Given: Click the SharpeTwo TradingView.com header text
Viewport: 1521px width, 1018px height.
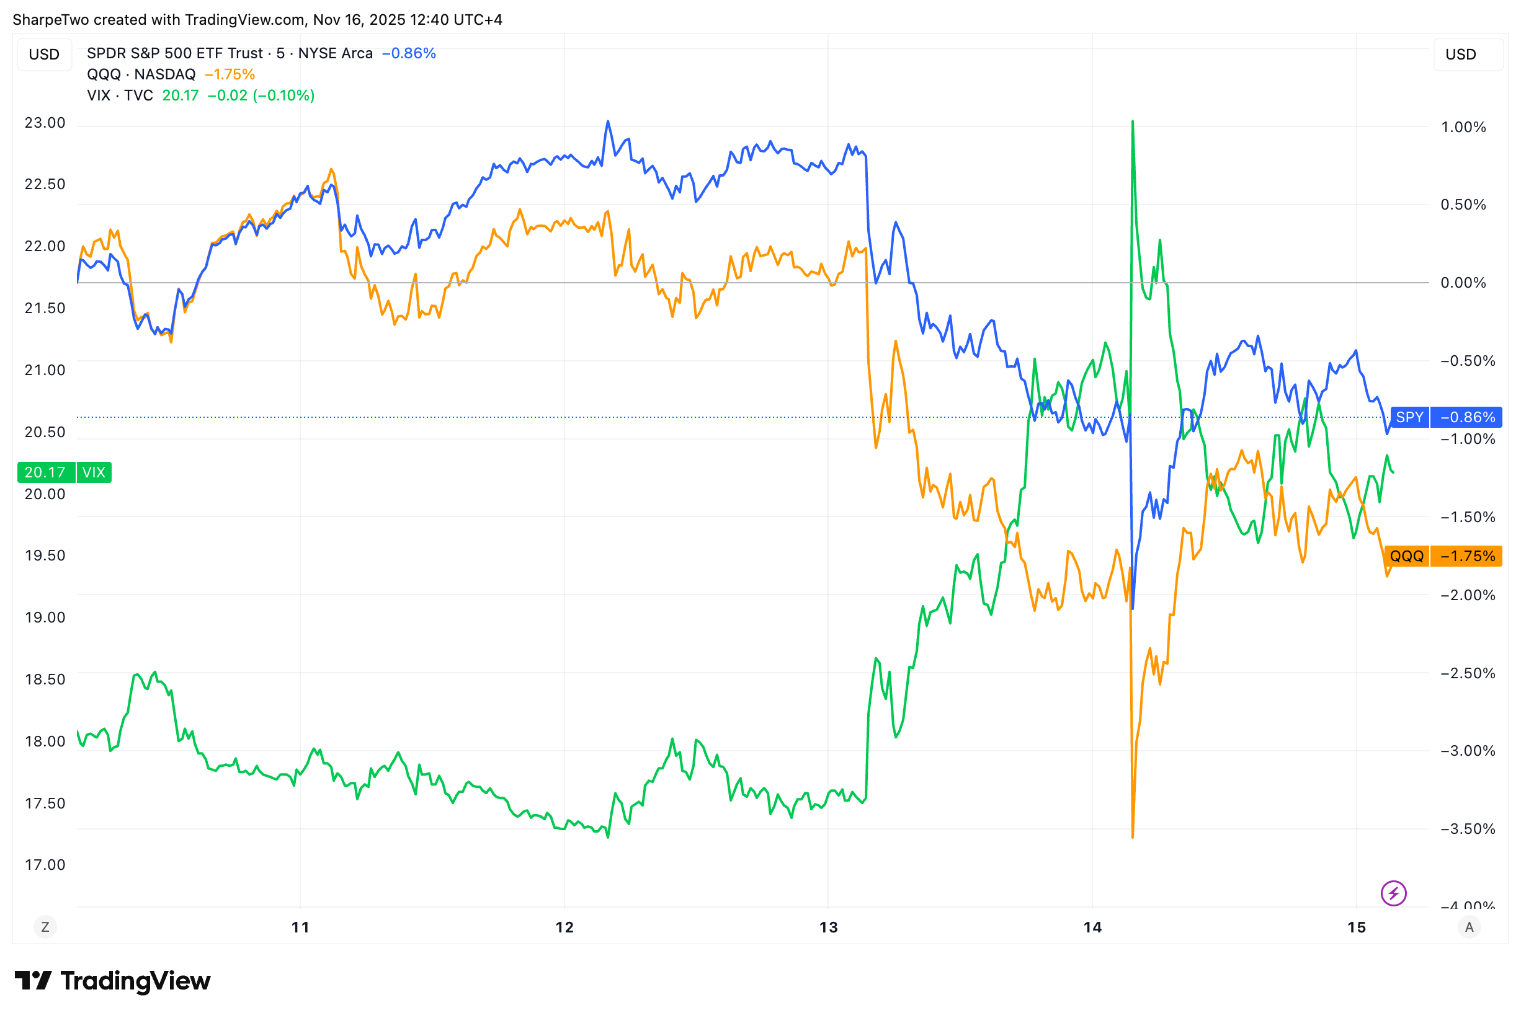Looking at the screenshot, I should coord(257,19).
